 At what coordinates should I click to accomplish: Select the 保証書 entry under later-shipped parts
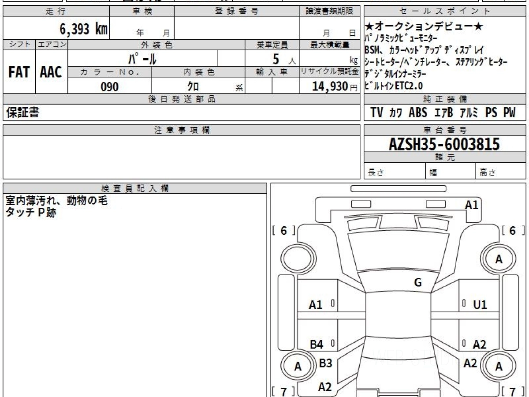[x=22, y=113]
